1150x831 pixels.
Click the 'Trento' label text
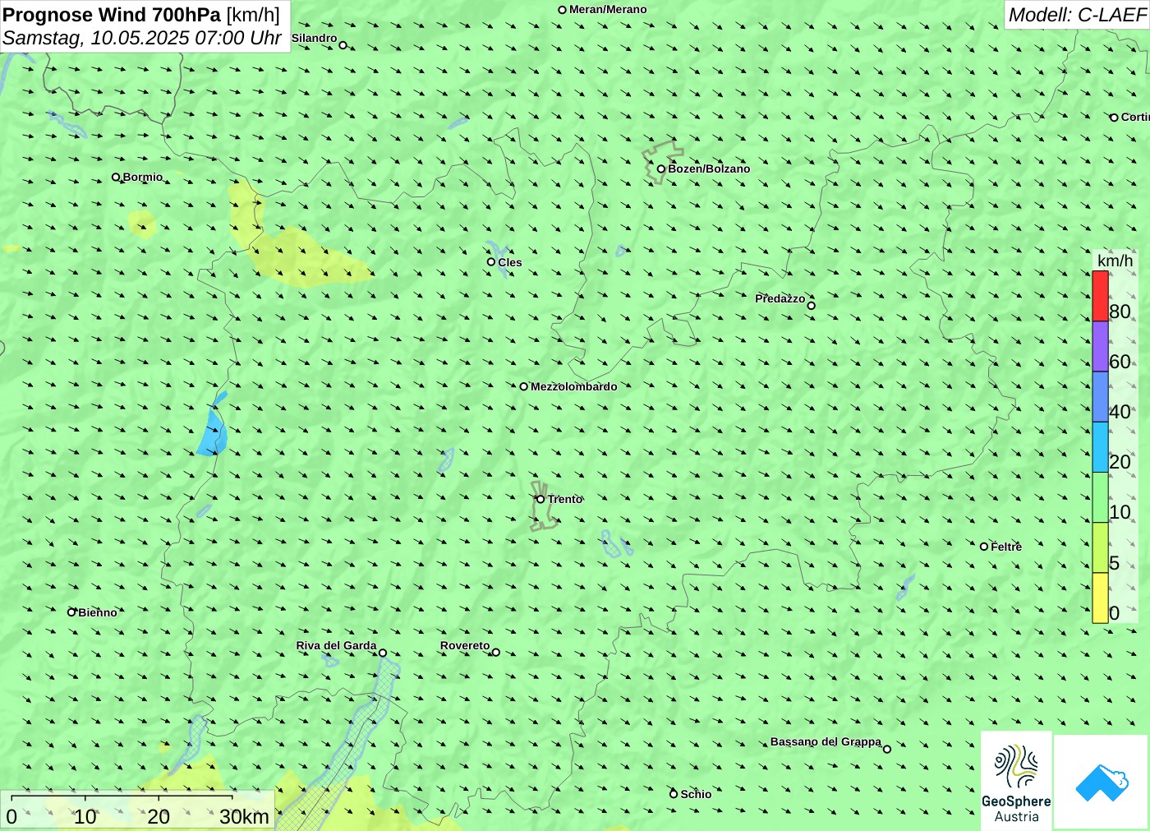pos(565,499)
